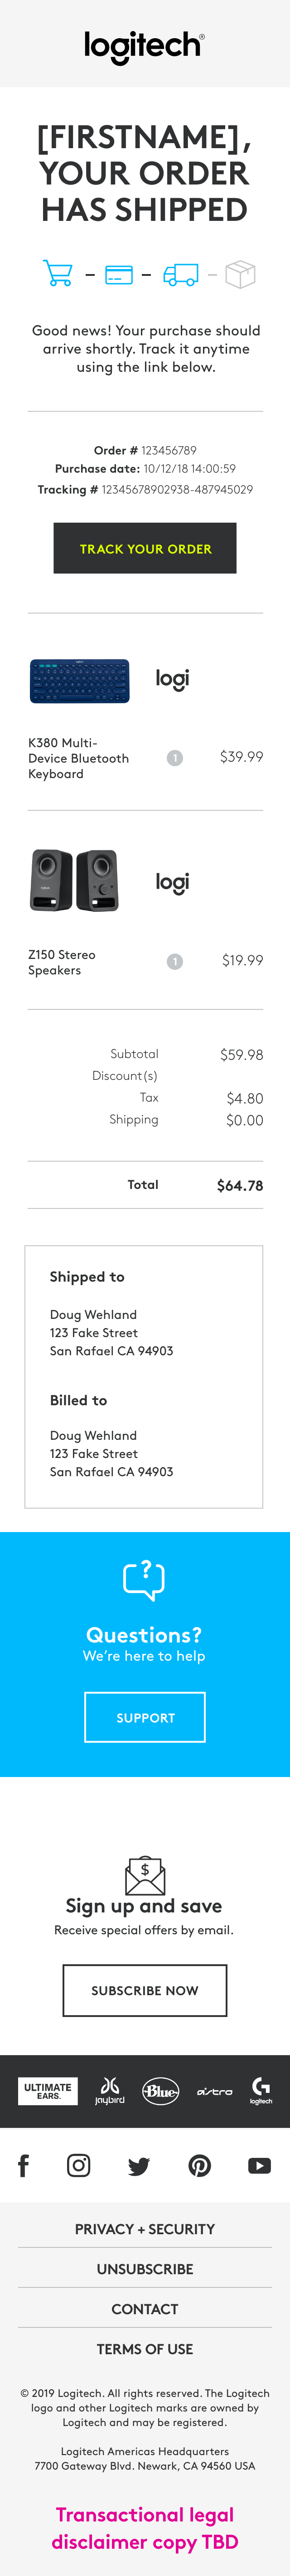Click the YouTube icon

[x=259, y=2165]
